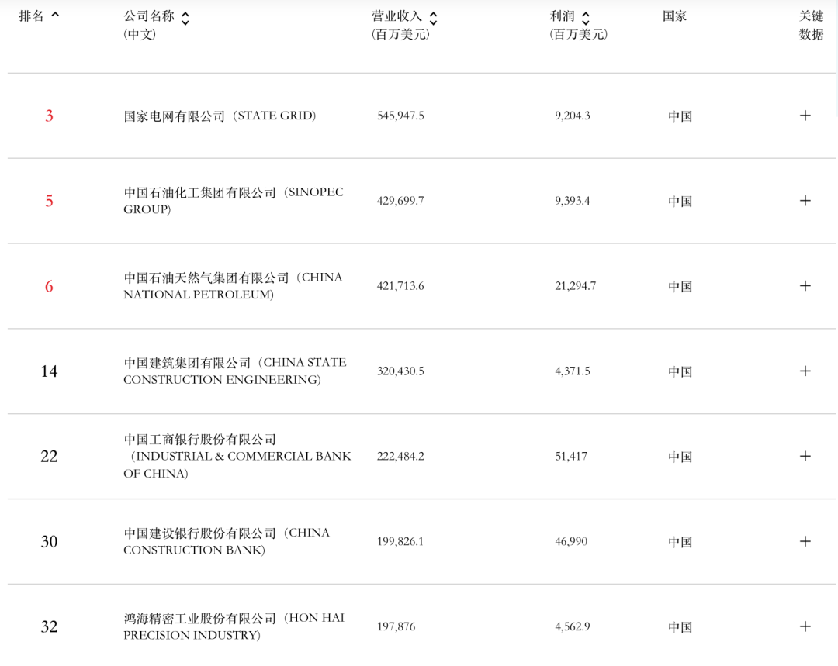Click the 国家 column header

[x=674, y=16]
